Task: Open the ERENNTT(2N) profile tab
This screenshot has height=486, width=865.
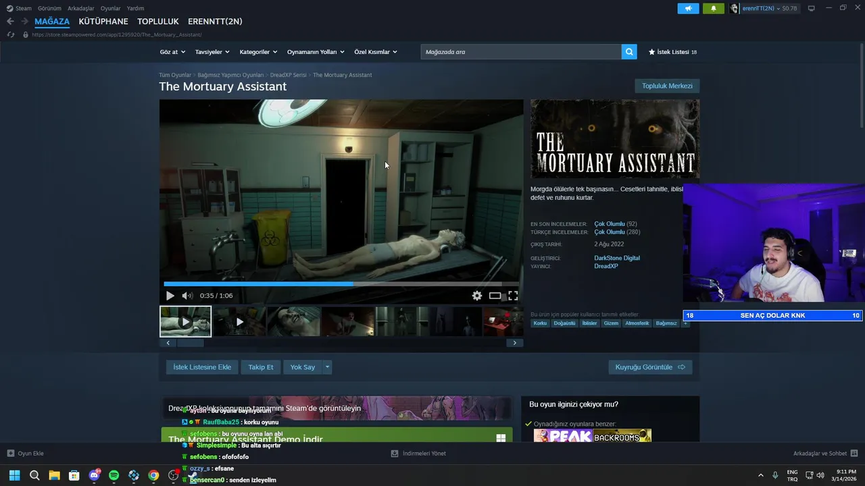Action: click(215, 22)
